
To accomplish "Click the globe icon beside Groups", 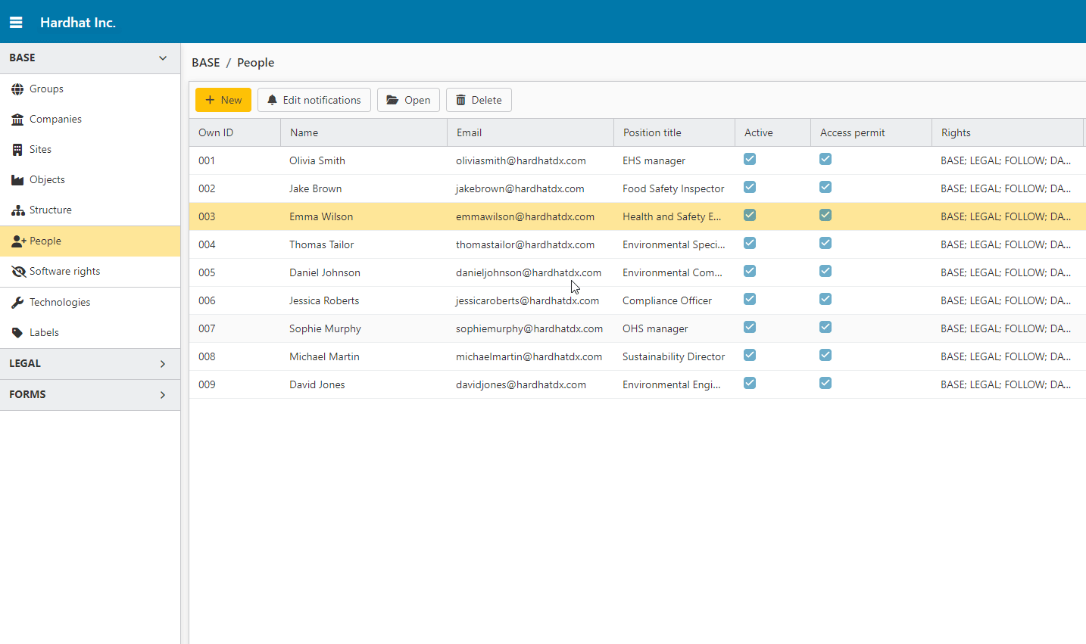I will 17,89.
